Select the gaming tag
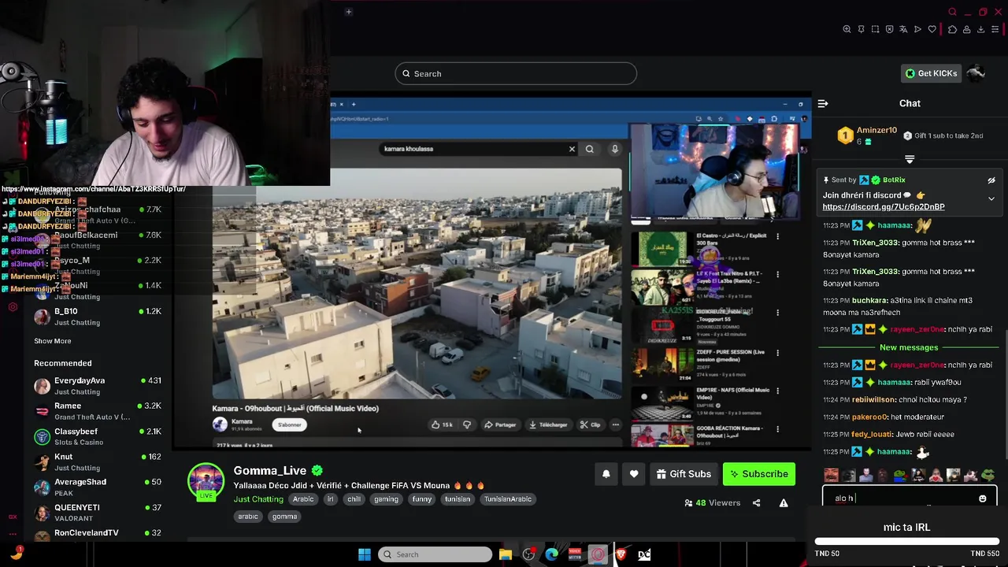Image resolution: width=1008 pixels, height=567 pixels. click(386, 499)
